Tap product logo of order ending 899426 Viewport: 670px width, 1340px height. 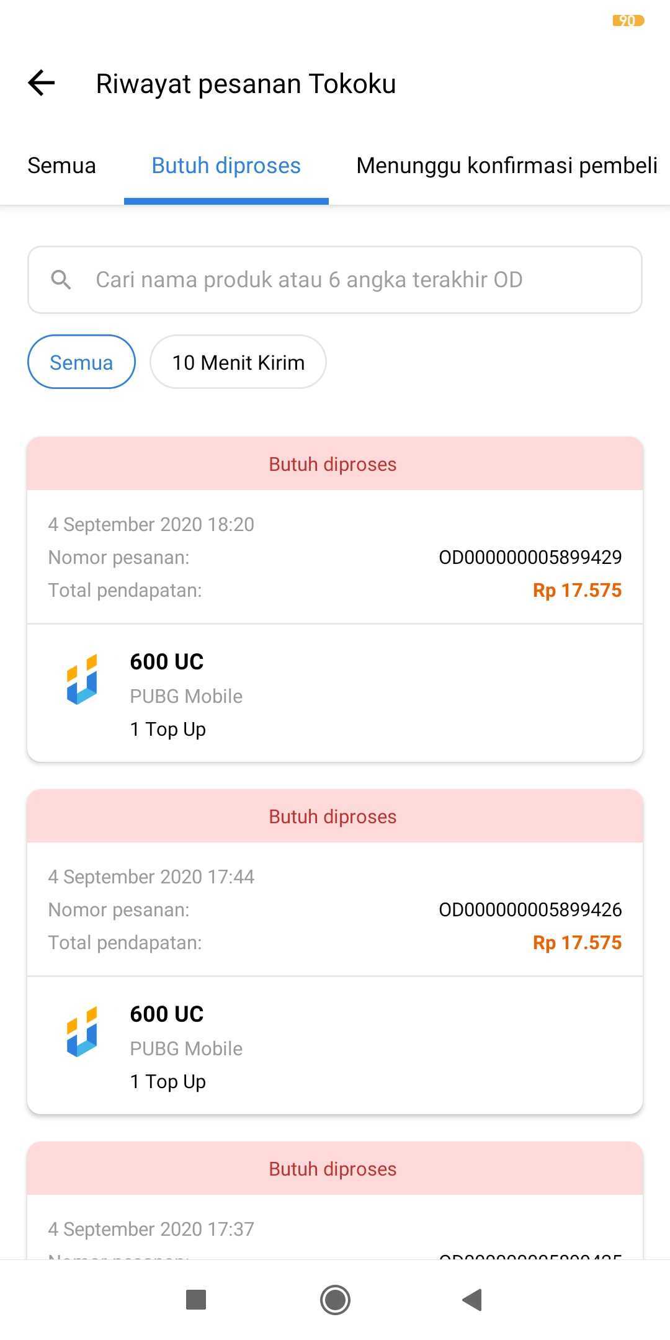82,1032
